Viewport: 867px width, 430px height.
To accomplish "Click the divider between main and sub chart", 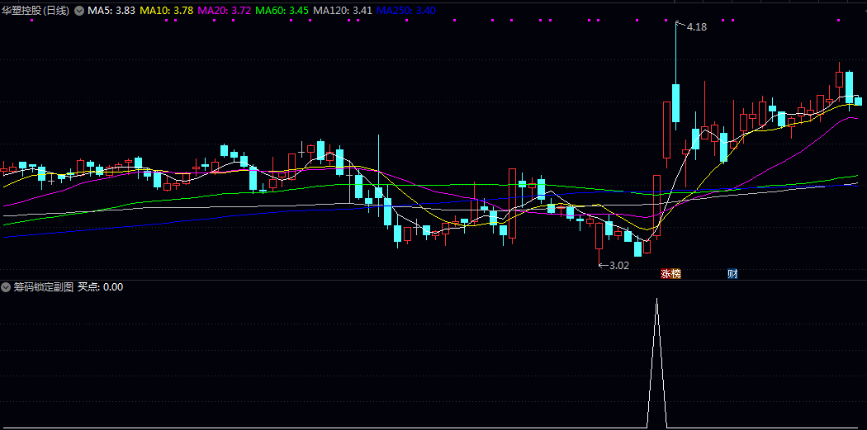I will [433, 279].
